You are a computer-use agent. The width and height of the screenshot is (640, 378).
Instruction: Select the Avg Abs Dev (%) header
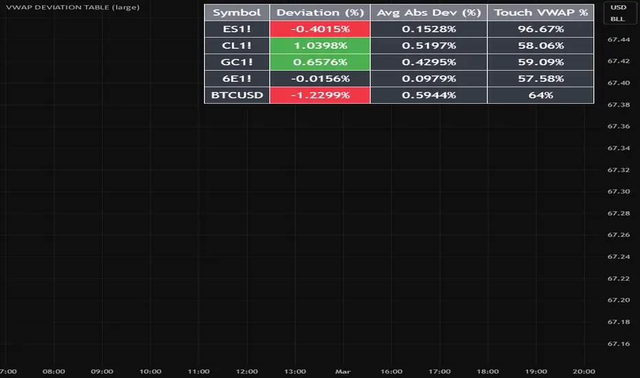coord(428,12)
